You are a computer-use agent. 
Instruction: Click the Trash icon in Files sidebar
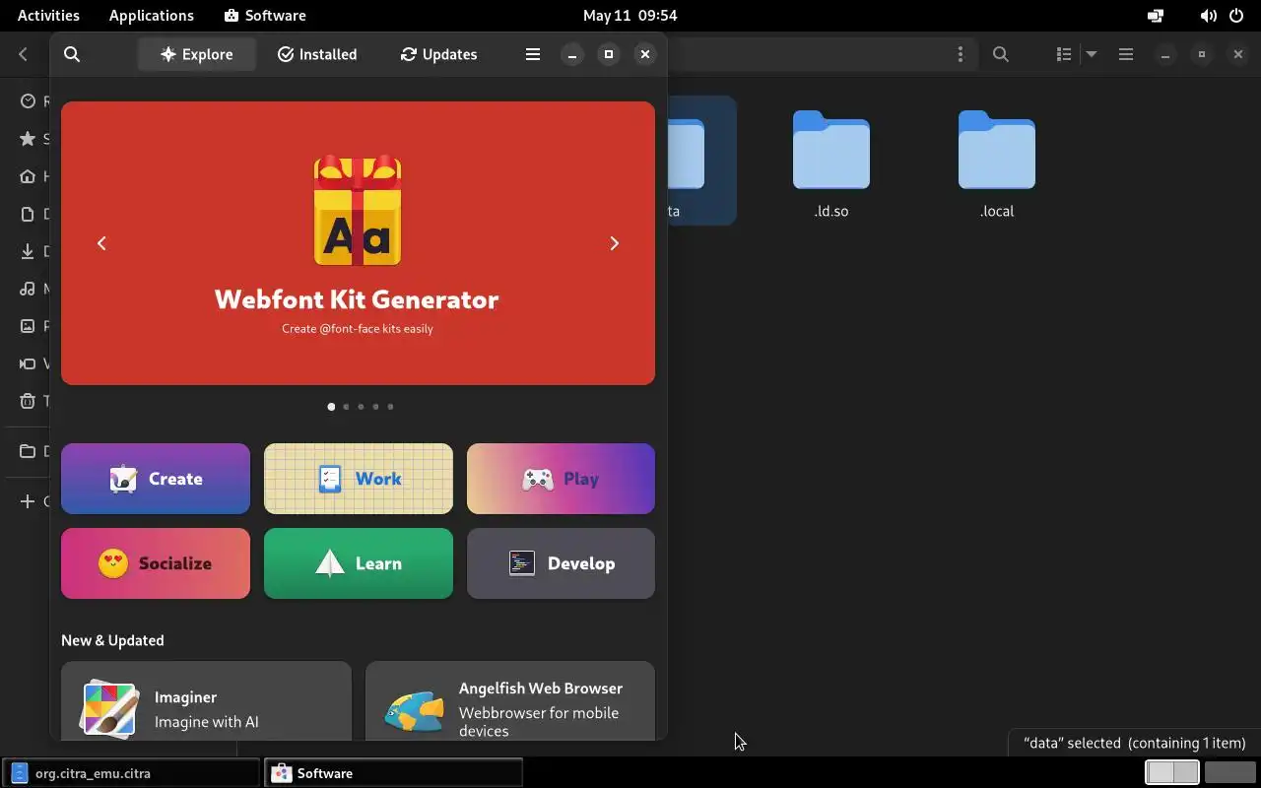click(x=28, y=401)
